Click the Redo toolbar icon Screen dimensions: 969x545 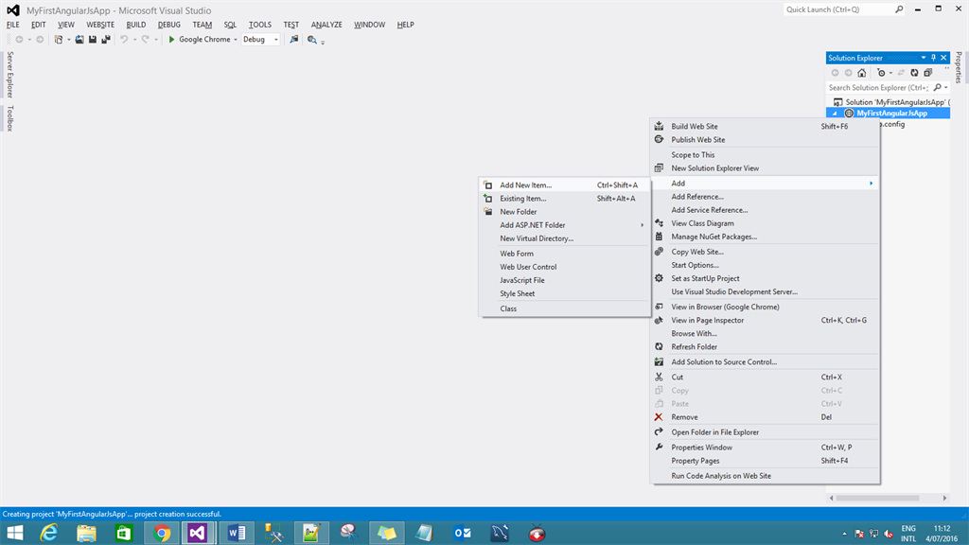click(x=145, y=40)
